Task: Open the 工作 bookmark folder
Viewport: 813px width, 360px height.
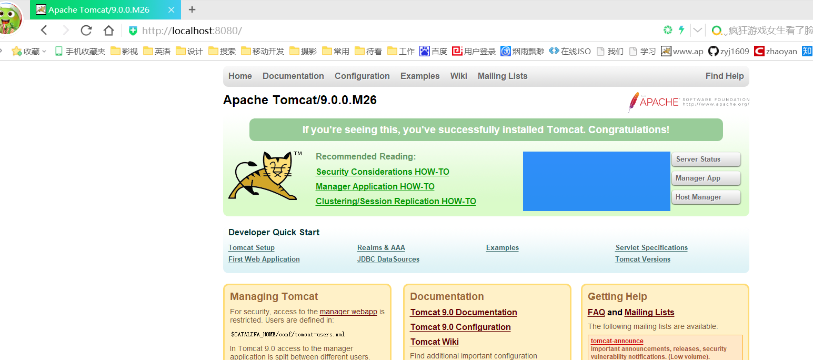Action: tap(401, 51)
